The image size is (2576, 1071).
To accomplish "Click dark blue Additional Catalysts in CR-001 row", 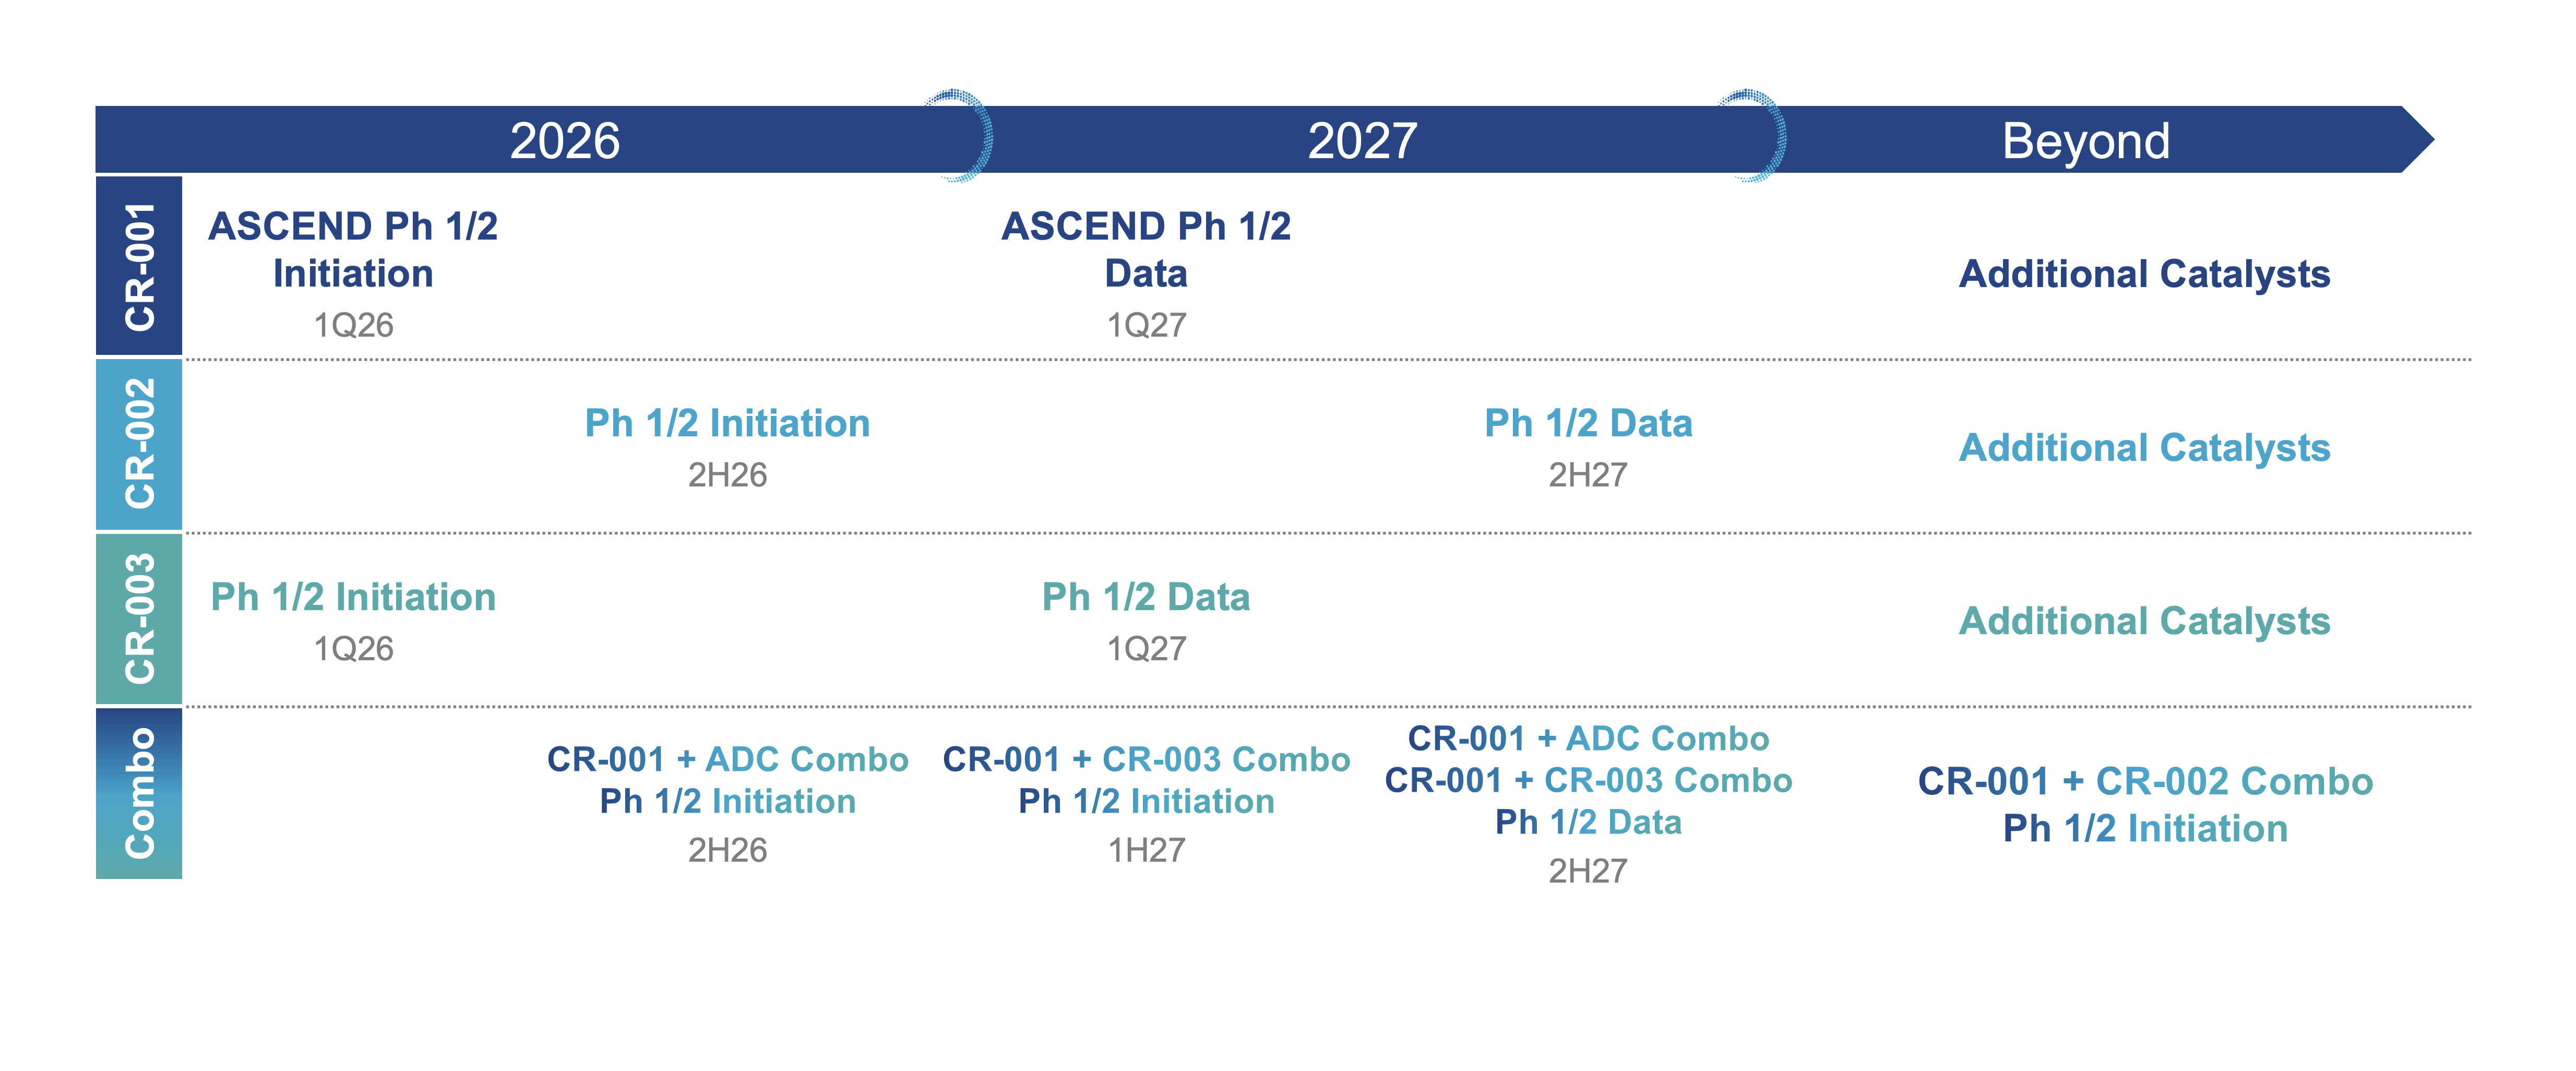I will tap(2144, 274).
